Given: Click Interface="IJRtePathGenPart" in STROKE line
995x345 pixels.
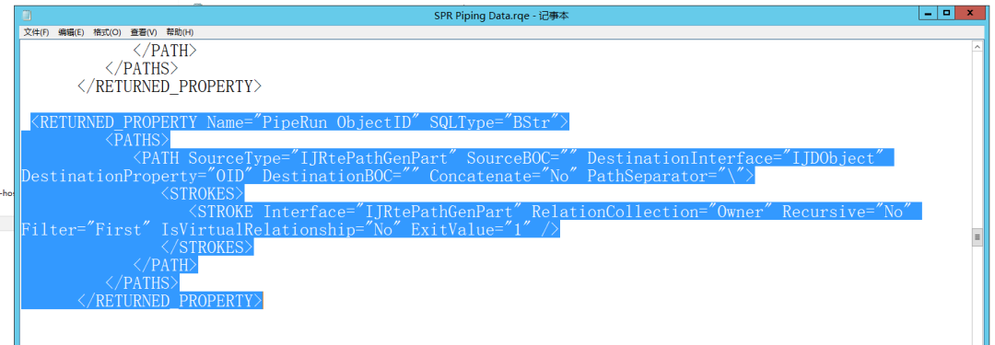Looking at the screenshot, I should [x=393, y=213].
